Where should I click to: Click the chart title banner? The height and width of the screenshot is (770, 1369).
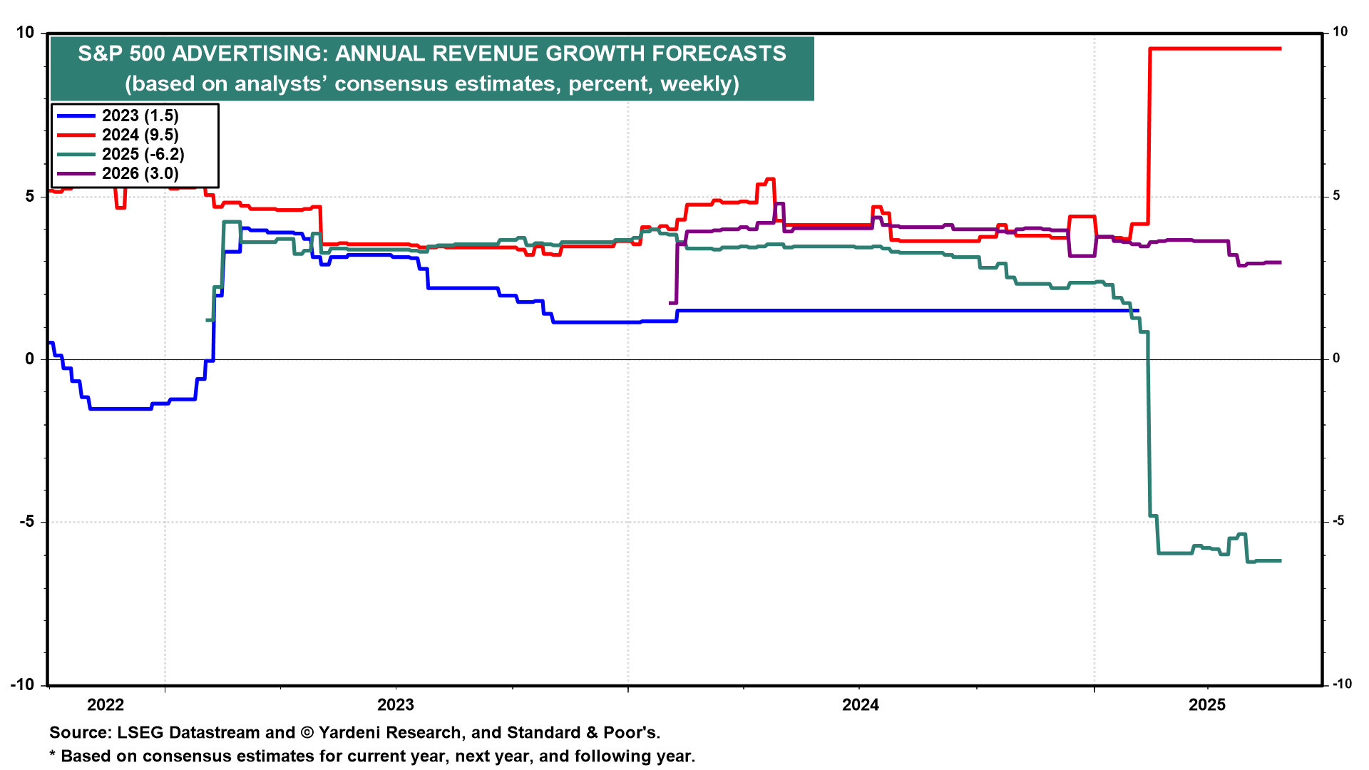tap(431, 53)
